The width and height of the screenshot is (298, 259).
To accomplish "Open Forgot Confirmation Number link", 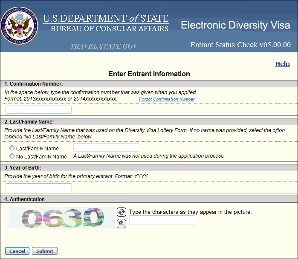I will [x=167, y=99].
